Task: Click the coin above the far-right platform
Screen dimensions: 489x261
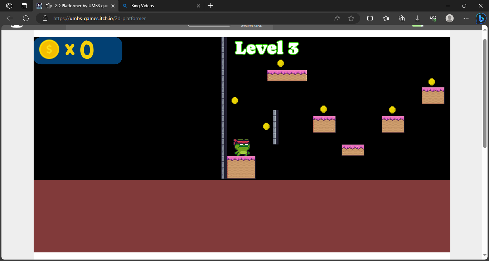Action: pyautogui.click(x=432, y=82)
